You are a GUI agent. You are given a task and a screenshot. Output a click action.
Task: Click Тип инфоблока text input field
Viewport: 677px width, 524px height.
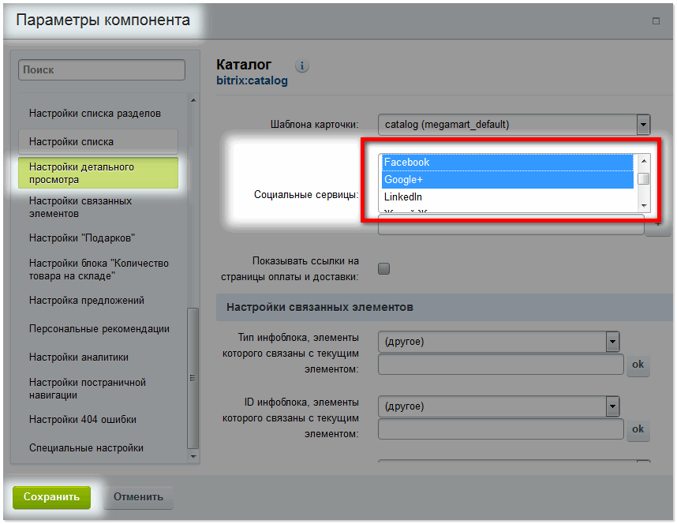501,365
